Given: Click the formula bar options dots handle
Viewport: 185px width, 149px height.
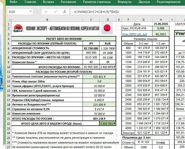Looking at the screenshot, I should click(x=37, y=12).
